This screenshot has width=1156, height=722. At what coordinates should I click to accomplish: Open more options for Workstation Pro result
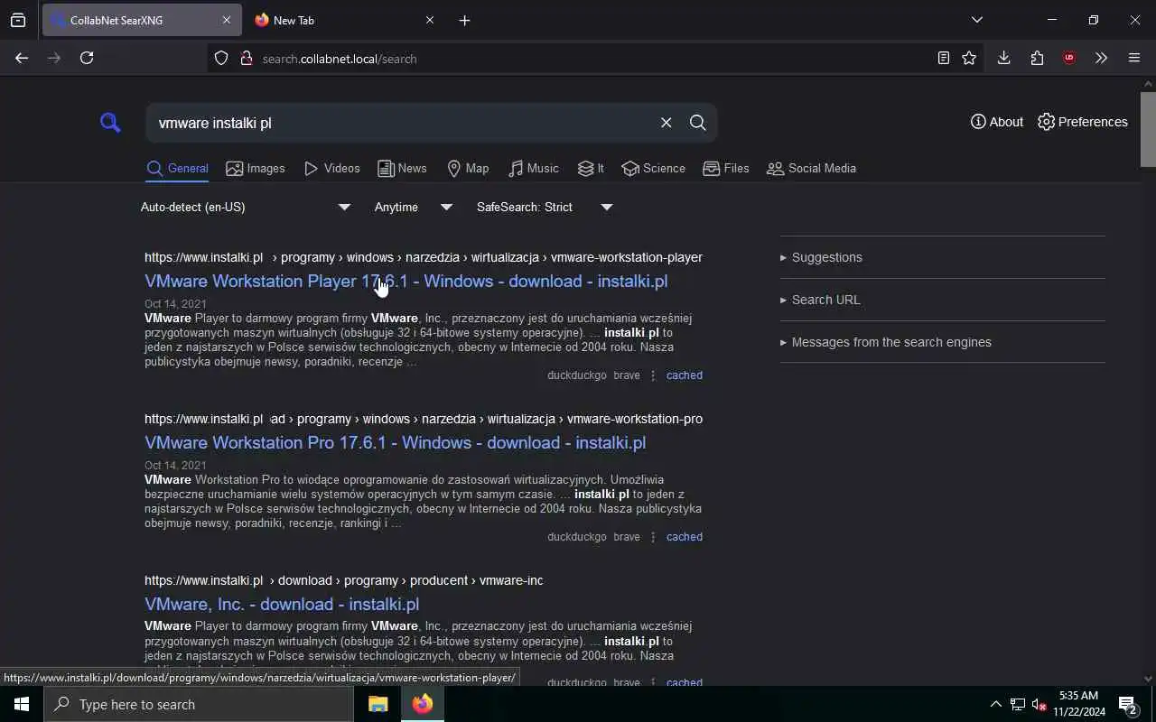(x=653, y=537)
